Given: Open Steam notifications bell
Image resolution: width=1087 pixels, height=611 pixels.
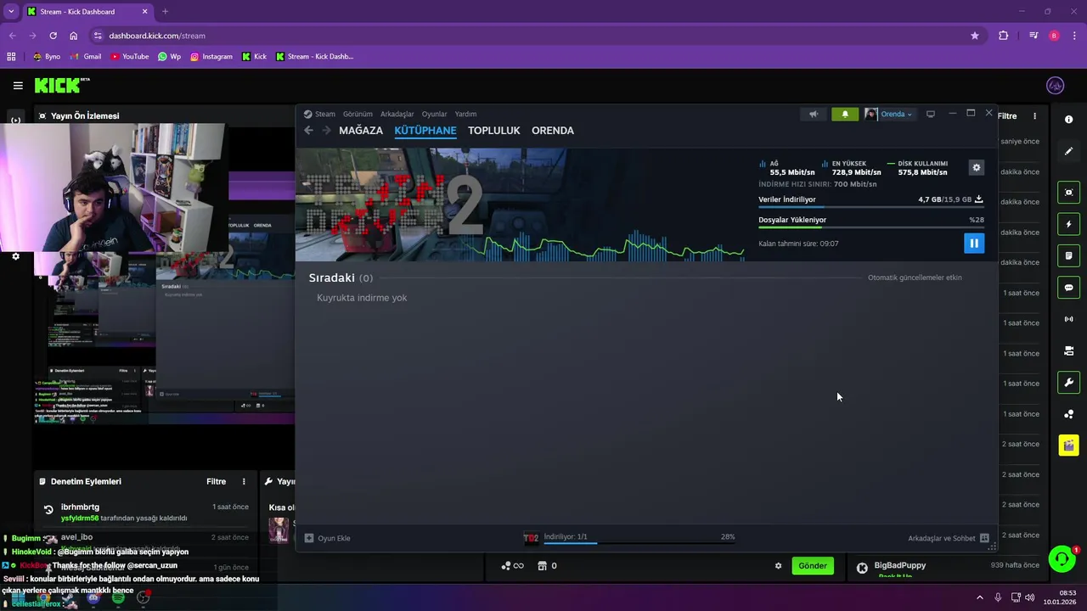Looking at the screenshot, I should (x=845, y=115).
